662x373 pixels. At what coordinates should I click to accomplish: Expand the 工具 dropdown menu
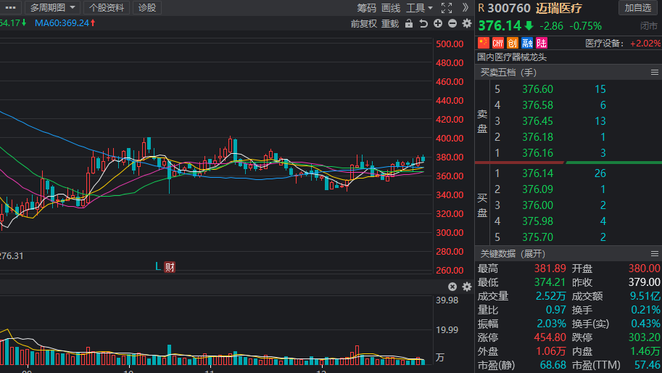pyautogui.click(x=419, y=7)
